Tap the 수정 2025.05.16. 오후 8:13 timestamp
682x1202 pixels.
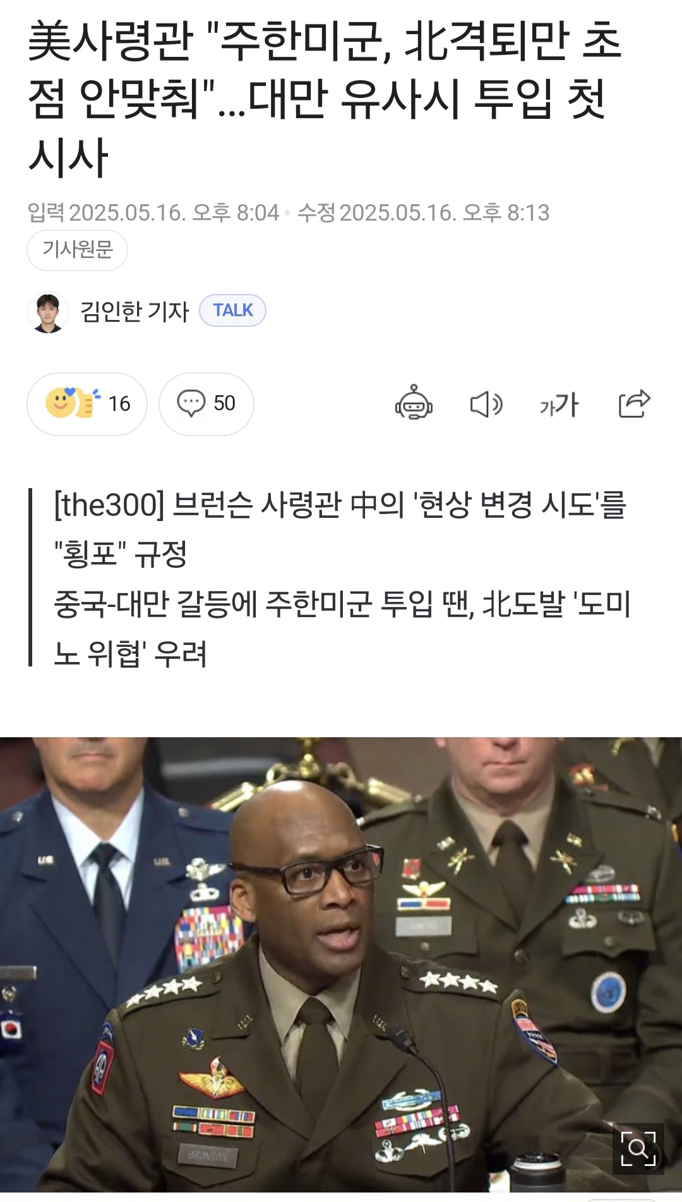[423, 212]
